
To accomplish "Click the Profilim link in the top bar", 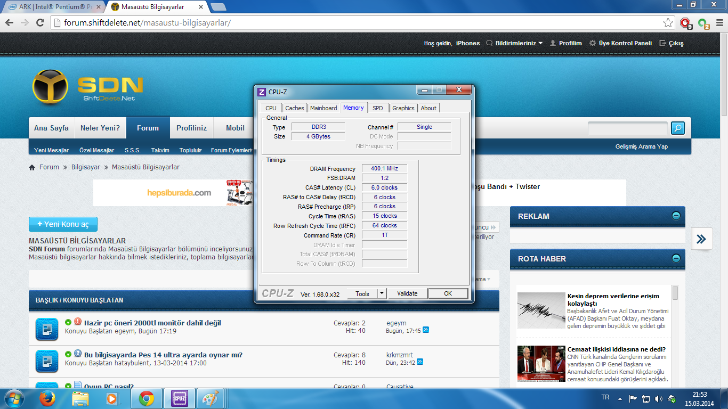I will (x=566, y=43).
